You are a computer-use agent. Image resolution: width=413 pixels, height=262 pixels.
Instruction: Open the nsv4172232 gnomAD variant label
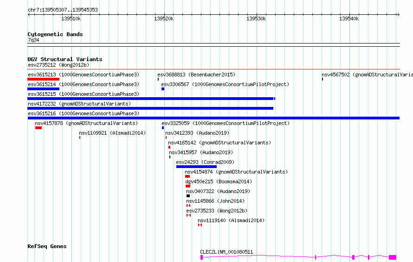[x=79, y=104]
